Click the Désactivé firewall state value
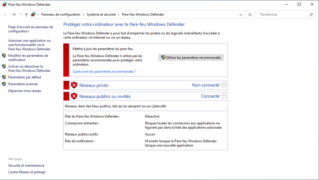Screen dimensions: 319x180 pos(152,116)
